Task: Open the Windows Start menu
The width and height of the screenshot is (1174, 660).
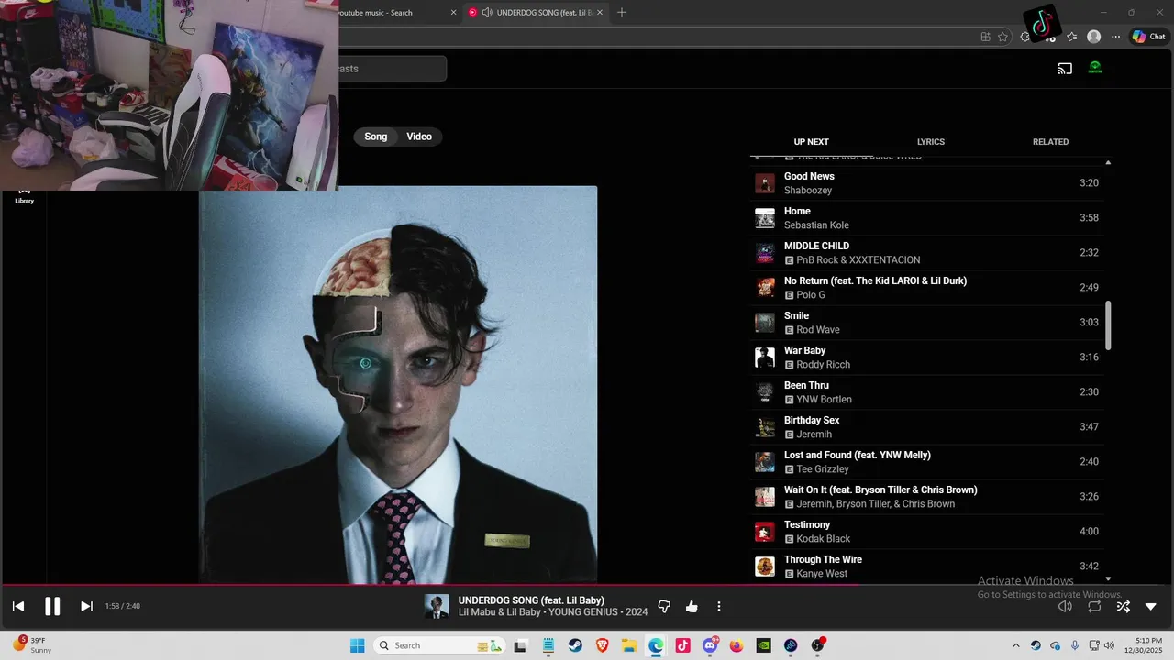Action: pos(357,645)
